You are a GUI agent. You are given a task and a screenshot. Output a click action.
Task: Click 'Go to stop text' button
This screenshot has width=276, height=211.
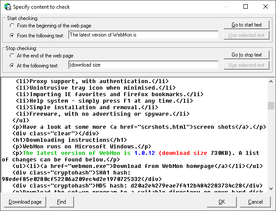tap(246, 55)
